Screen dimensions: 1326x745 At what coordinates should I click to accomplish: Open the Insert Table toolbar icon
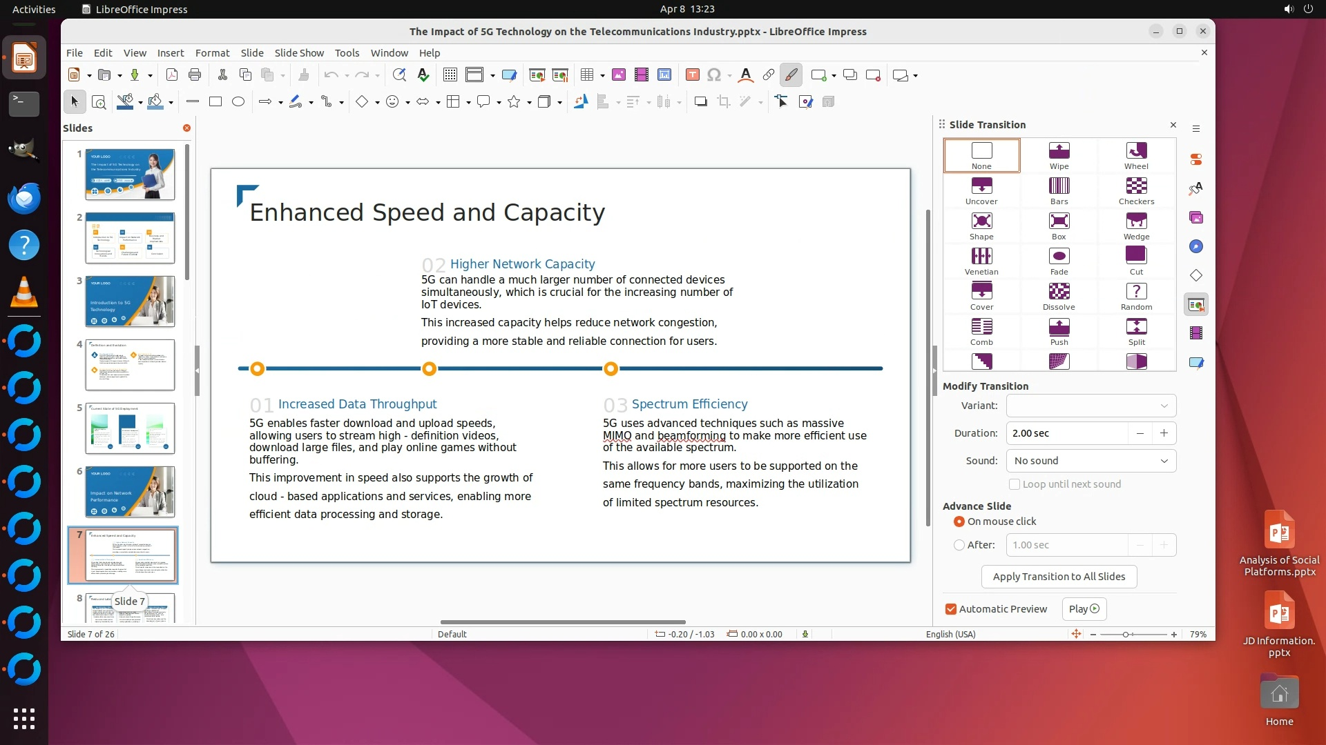(587, 75)
